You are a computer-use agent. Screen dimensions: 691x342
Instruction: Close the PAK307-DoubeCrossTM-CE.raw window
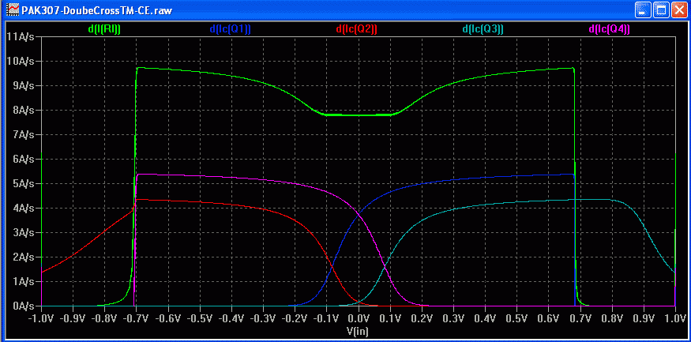coord(678,9)
